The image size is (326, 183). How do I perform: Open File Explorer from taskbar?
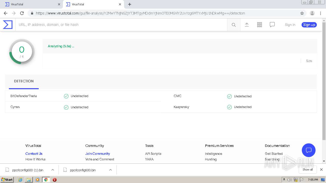[x=29, y=180]
